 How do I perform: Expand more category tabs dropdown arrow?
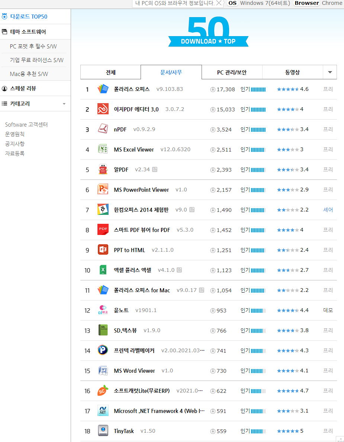tap(330, 72)
